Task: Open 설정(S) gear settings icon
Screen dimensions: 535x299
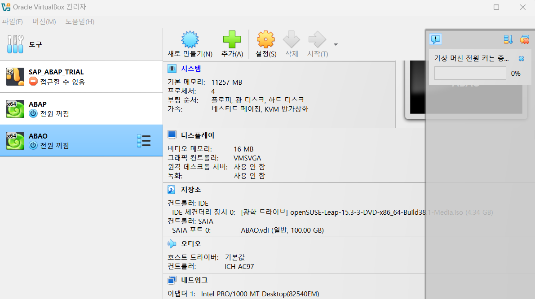Action: 266,39
